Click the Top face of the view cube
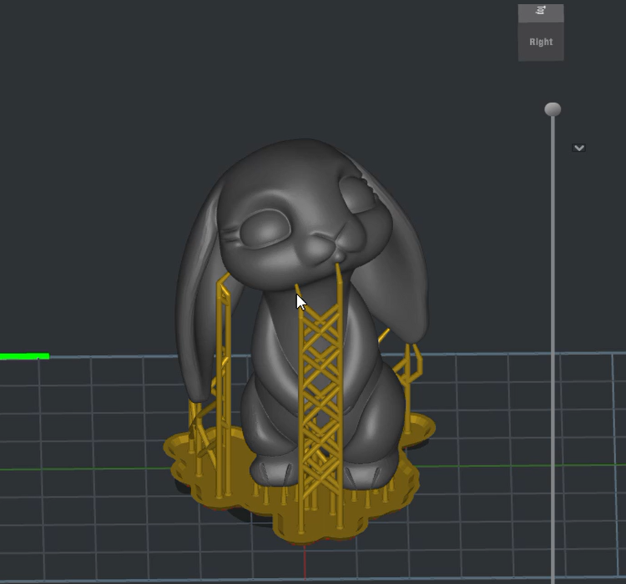The width and height of the screenshot is (626, 584). (x=541, y=12)
